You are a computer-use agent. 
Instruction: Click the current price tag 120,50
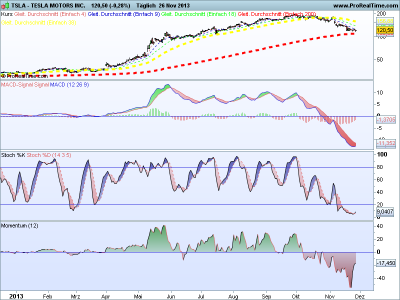coord(384,30)
